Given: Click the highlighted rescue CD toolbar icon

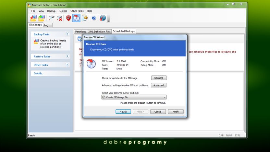Looking at the screenshot, I should (76, 18).
